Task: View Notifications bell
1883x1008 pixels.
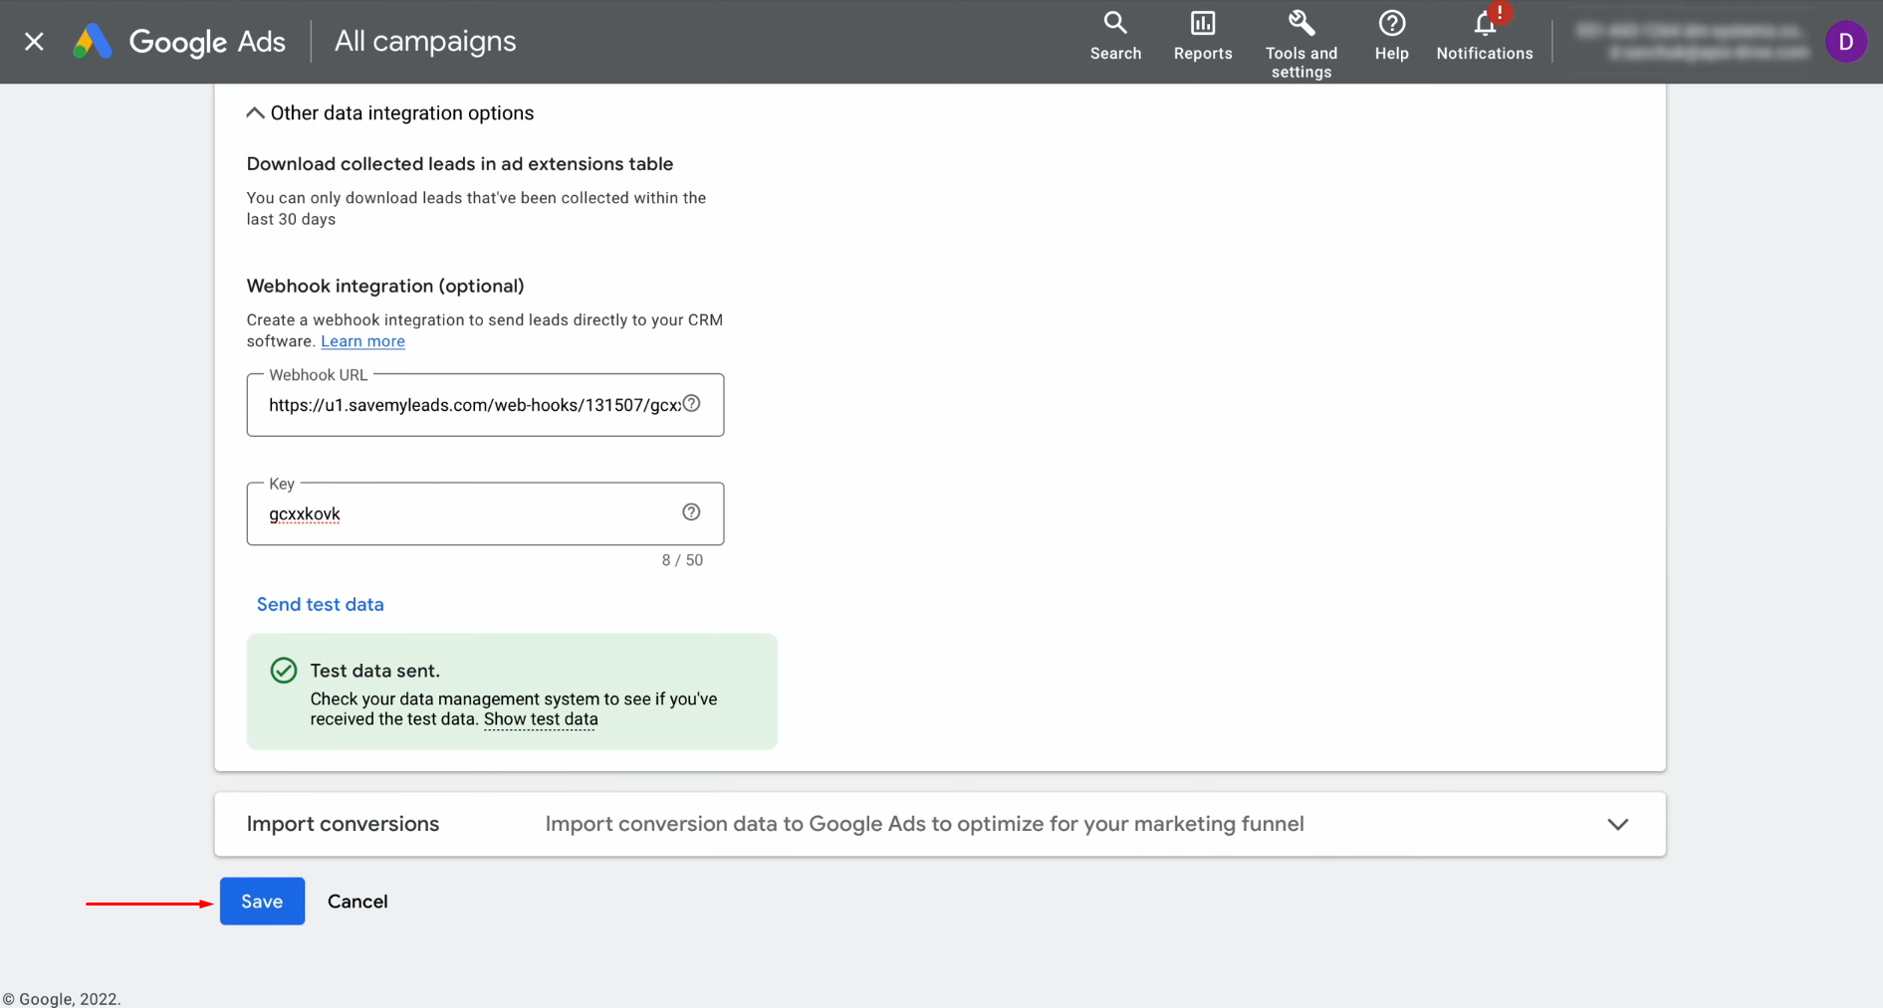Action: [1485, 36]
